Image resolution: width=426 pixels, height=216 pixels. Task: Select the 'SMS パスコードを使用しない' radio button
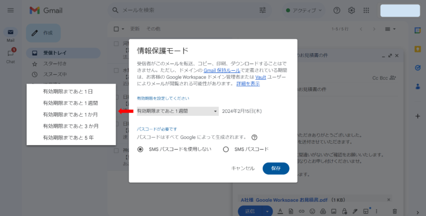coord(140,149)
